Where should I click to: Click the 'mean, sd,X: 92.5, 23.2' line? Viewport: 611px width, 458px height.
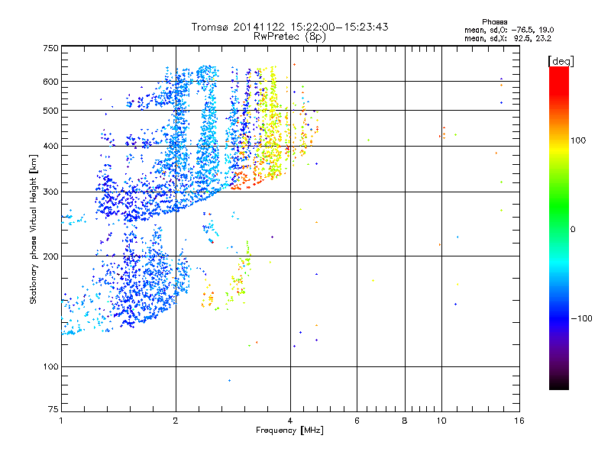click(x=508, y=38)
